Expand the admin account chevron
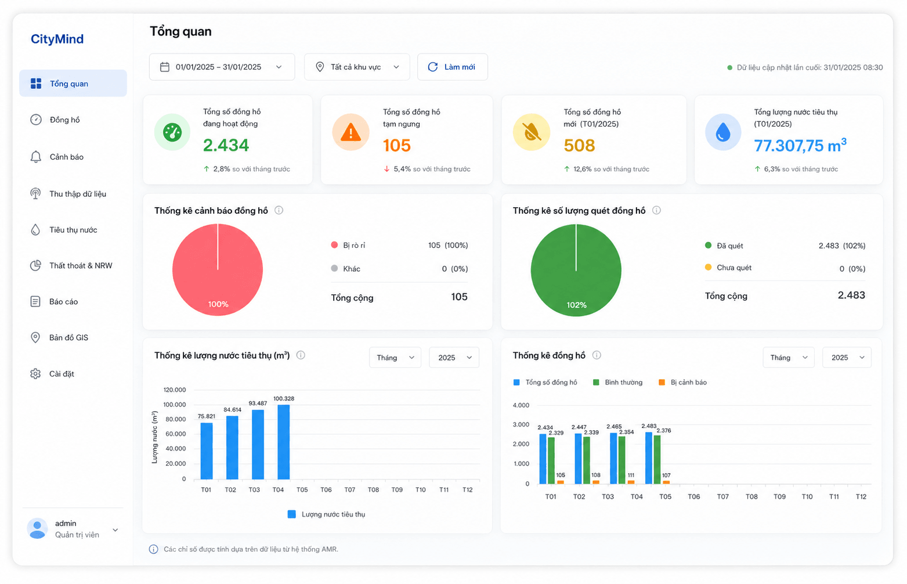Viewport: 907px width, 584px height. click(x=115, y=530)
